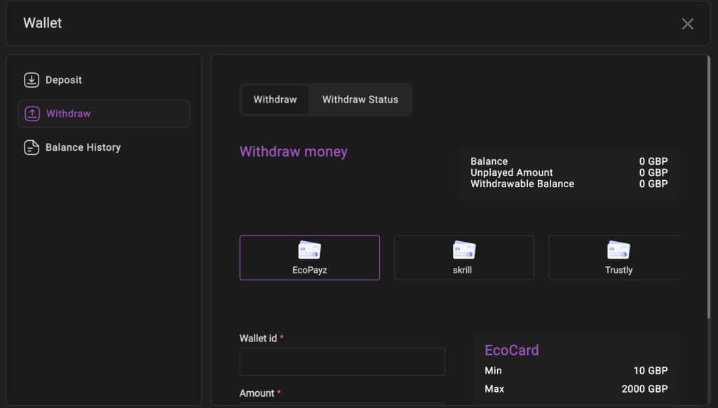
Task: Click the Amount field label
Action: coord(257,393)
